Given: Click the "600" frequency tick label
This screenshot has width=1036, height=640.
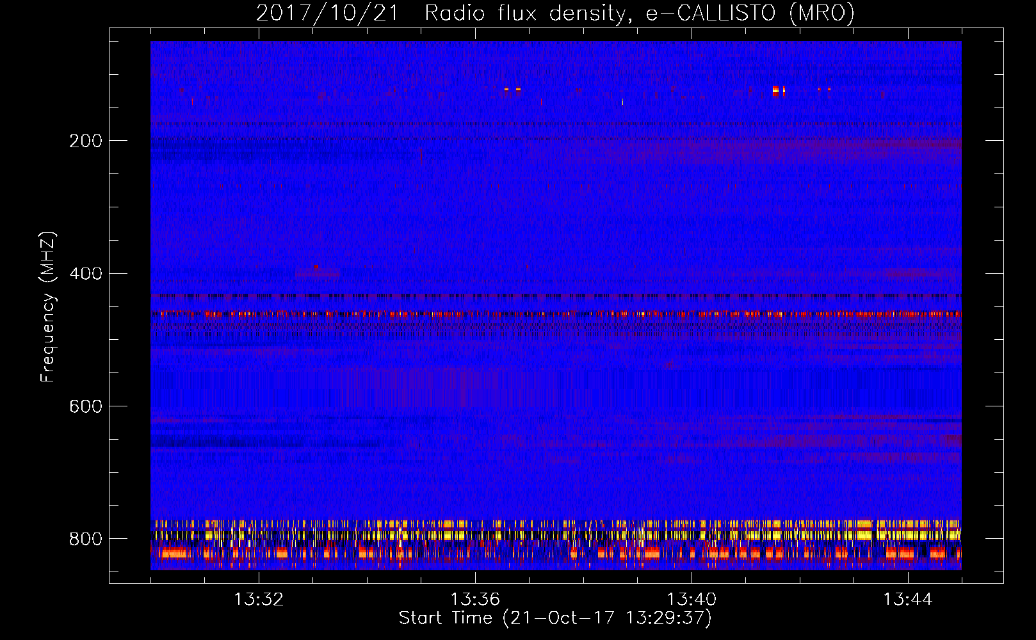Looking at the screenshot, I should coord(85,407).
